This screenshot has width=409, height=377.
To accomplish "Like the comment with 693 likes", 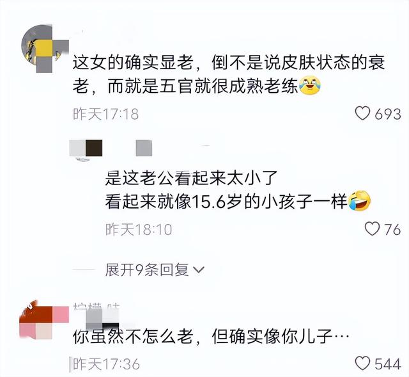I will click(x=362, y=114).
